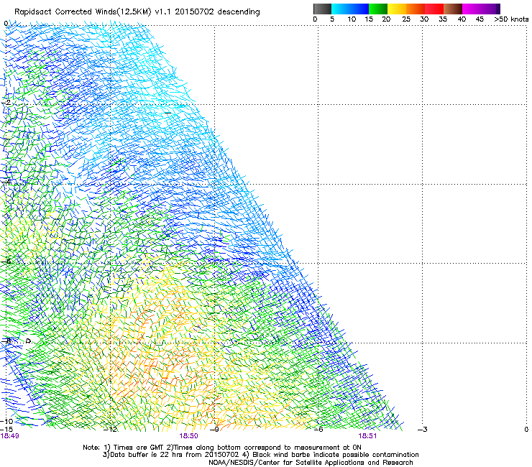Click the "-15" longitude axis label
The width and height of the screenshot is (532, 467).
pos(6,430)
